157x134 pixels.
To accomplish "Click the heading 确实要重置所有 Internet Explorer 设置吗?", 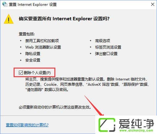I will pos(64,19).
